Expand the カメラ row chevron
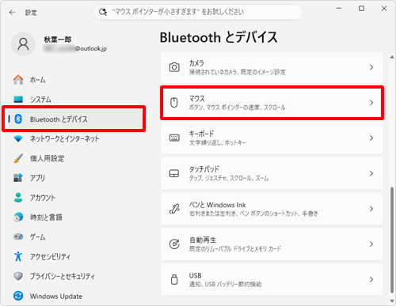Screen dimensions: 396x306 371,67
